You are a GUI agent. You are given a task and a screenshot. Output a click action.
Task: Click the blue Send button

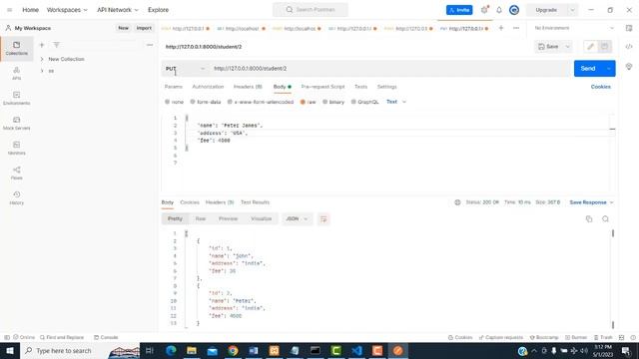click(588, 69)
